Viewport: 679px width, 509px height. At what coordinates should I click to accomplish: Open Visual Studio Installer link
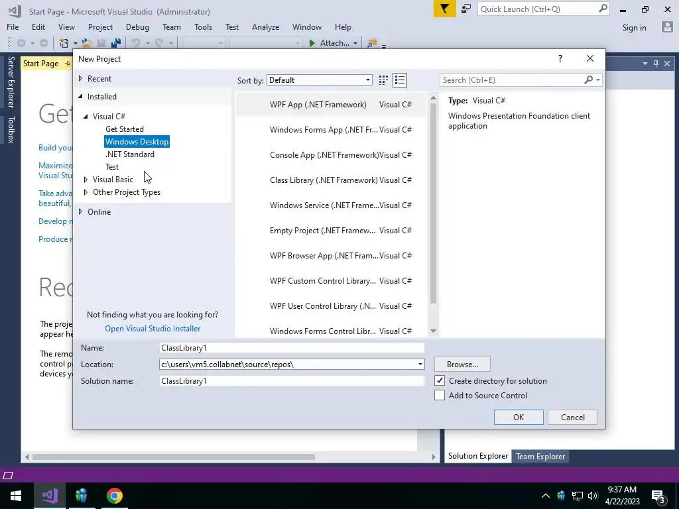coord(153,329)
